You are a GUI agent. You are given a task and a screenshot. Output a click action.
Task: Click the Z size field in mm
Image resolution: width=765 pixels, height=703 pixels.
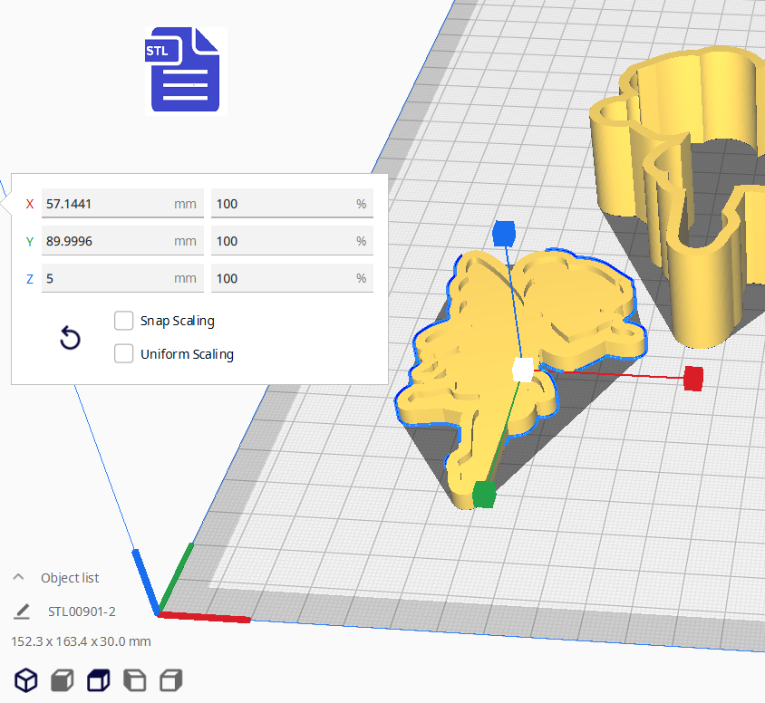pyautogui.click(x=107, y=278)
